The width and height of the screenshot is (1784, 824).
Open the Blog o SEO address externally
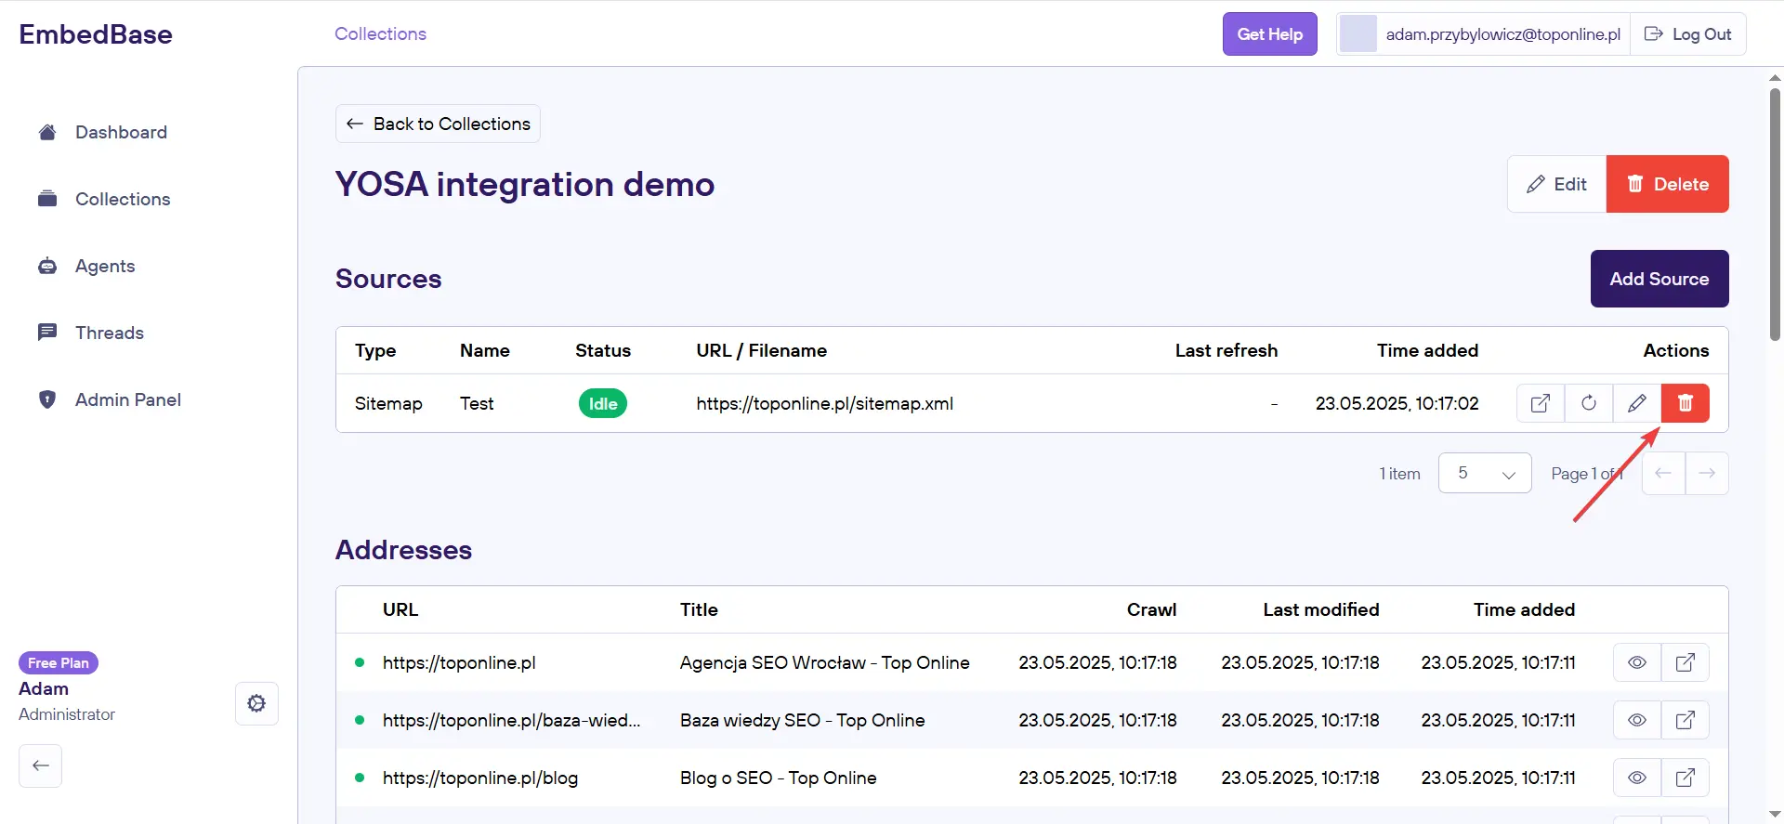(1686, 778)
